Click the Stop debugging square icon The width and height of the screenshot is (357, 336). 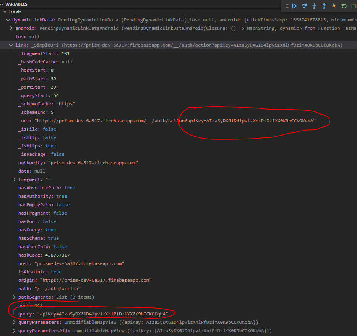(354, 6)
